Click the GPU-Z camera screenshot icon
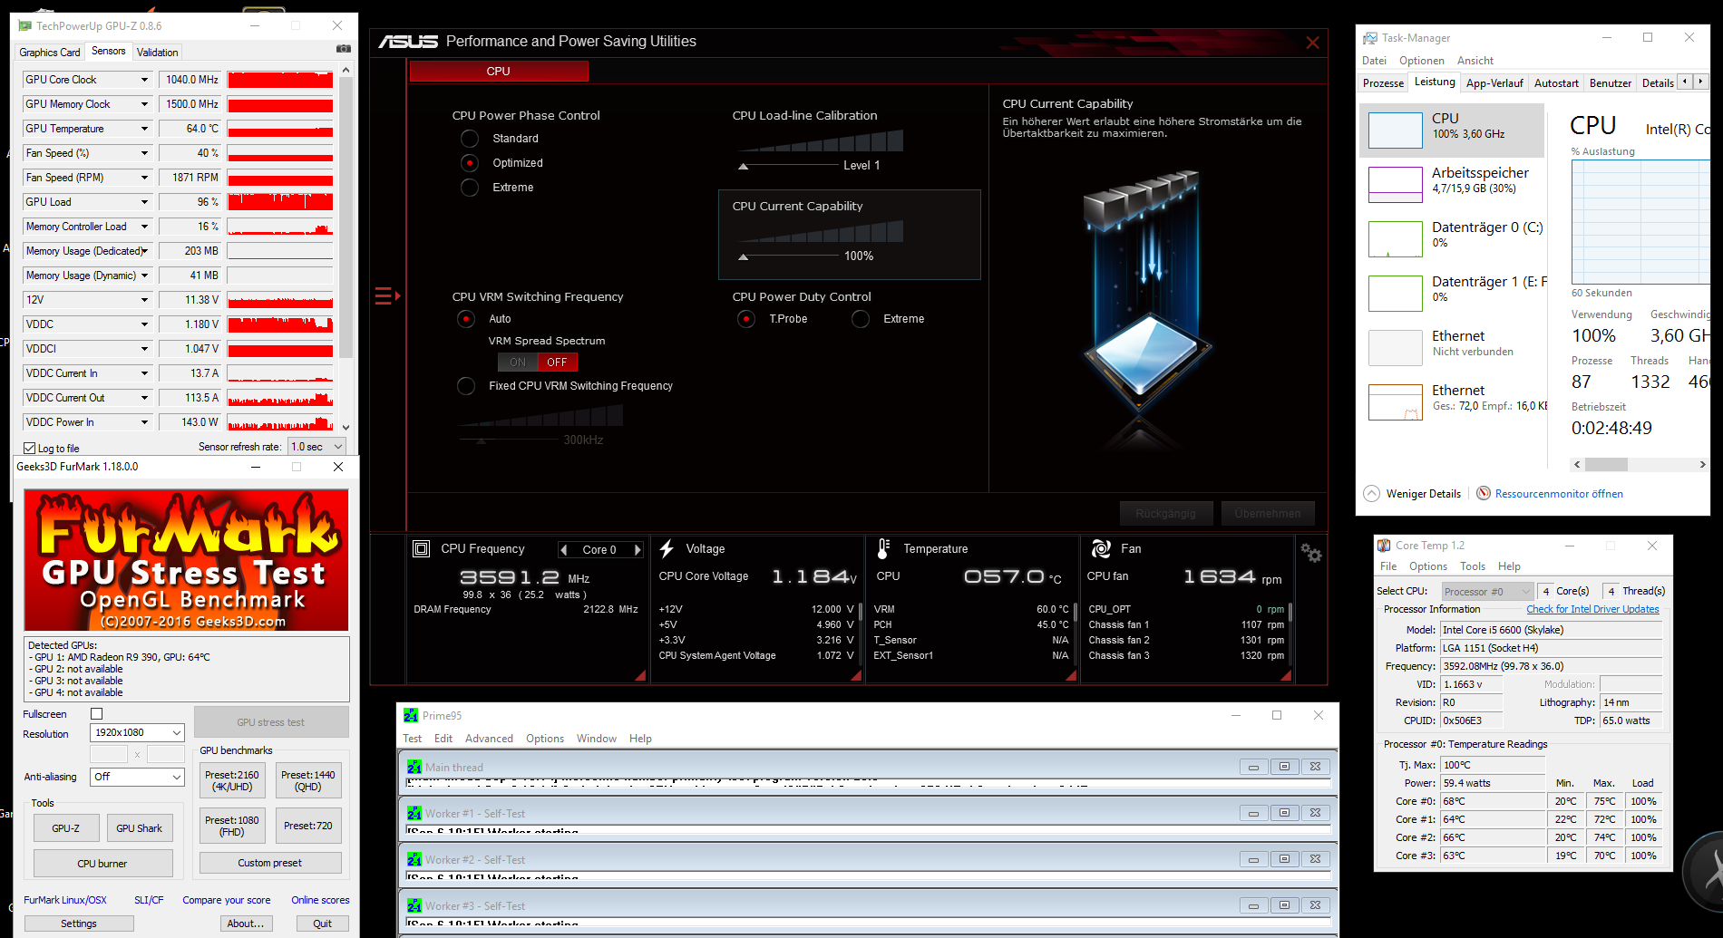The width and height of the screenshot is (1723, 938). point(344,49)
